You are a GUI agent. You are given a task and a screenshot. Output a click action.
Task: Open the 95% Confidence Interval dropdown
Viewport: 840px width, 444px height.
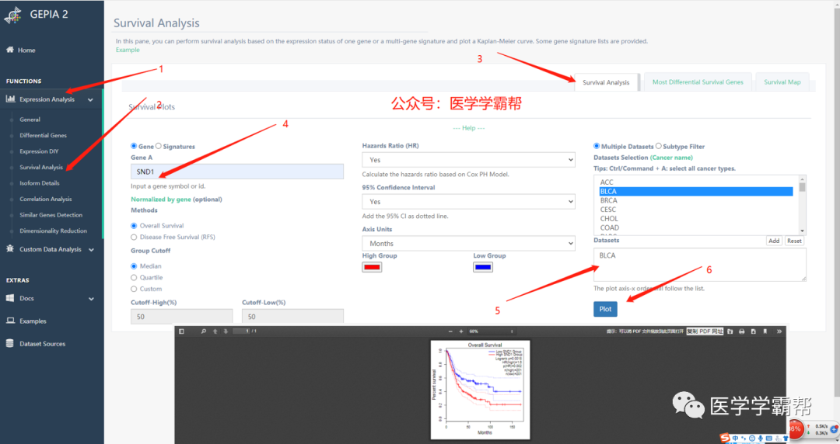468,201
